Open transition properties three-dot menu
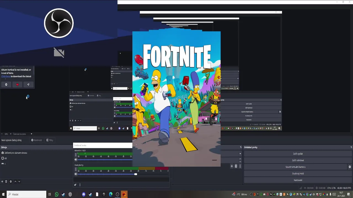This screenshot has height=198, width=353. [x=240, y=166]
